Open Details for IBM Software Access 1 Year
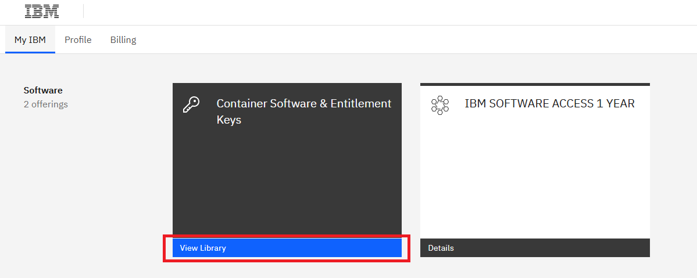The height and width of the screenshot is (278, 697). [535, 248]
